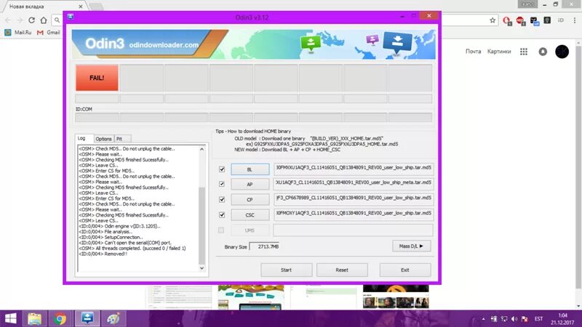Click the AP file path field
Image resolution: width=582 pixels, height=327 pixels.
click(354, 184)
